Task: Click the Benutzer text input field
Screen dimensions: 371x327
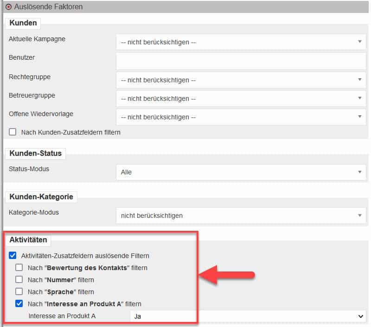Action: [241, 61]
